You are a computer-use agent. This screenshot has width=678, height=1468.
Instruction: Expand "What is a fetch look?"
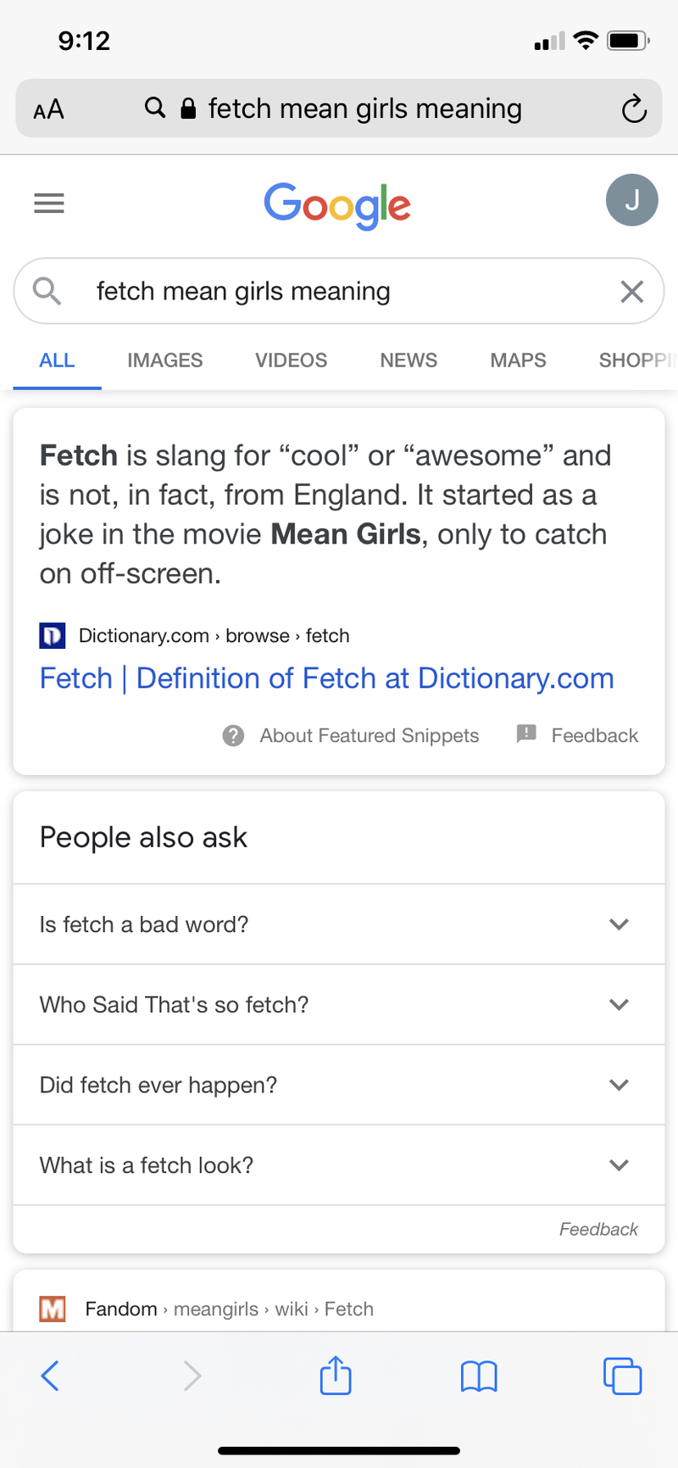click(339, 1165)
